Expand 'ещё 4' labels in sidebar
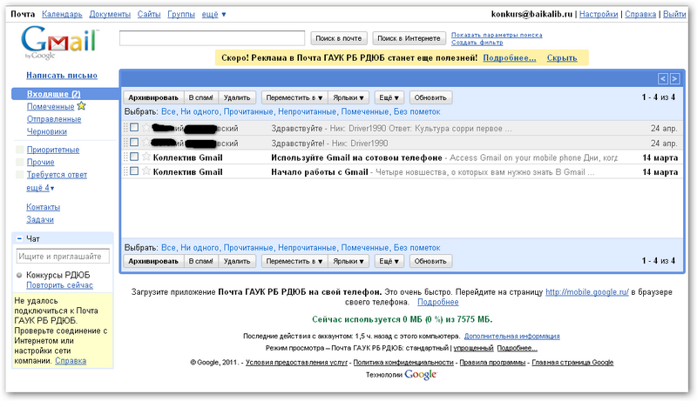Viewport: 697px width, 401px height. tap(39, 188)
